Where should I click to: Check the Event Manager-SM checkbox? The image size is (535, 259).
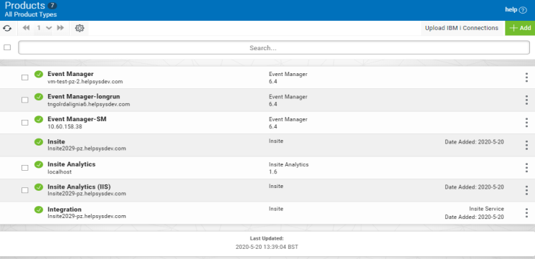coord(25,123)
